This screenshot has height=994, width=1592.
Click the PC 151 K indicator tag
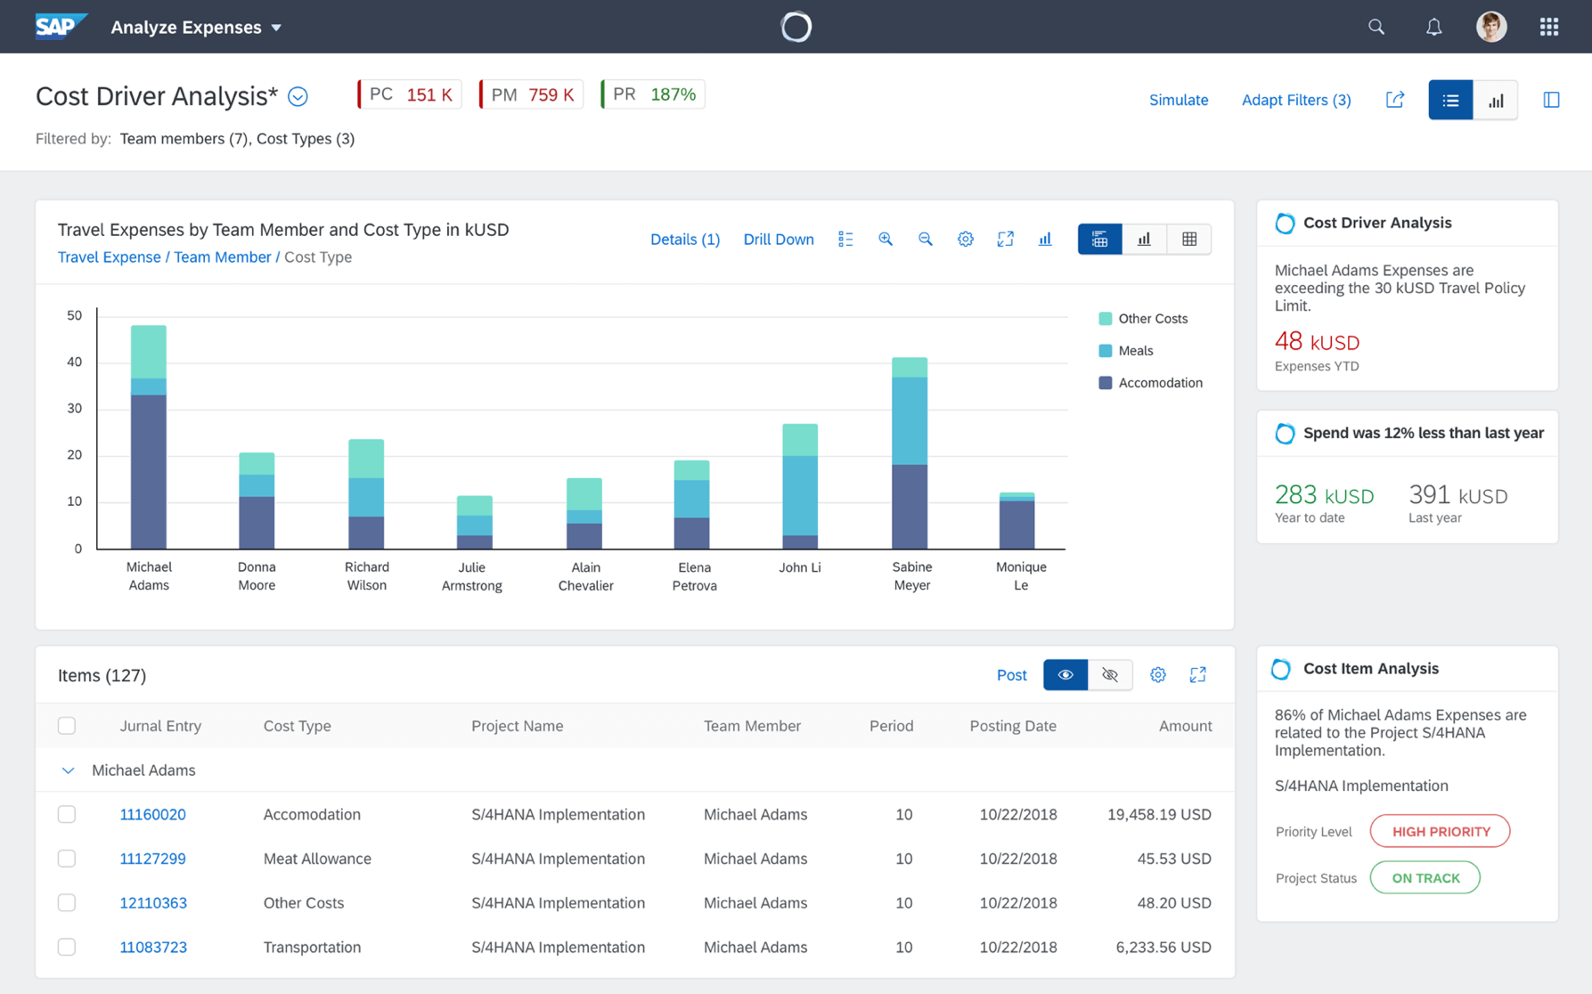click(x=410, y=94)
